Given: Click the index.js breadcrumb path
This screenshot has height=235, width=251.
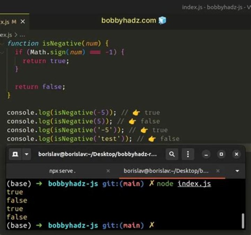Looking at the screenshot, I should [6, 35].
